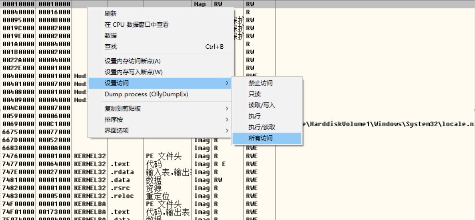
Task: Select 执行/读取 access option
Action: tap(267, 127)
